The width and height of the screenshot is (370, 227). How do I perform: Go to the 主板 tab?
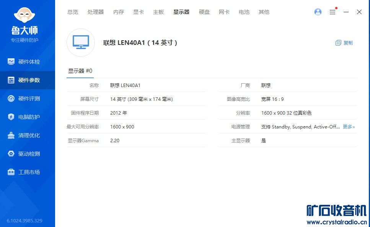[158, 12]
